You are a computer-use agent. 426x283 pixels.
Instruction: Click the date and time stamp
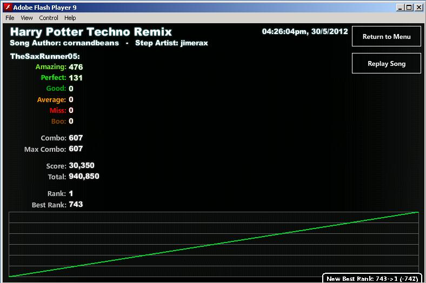pos(305,31)
